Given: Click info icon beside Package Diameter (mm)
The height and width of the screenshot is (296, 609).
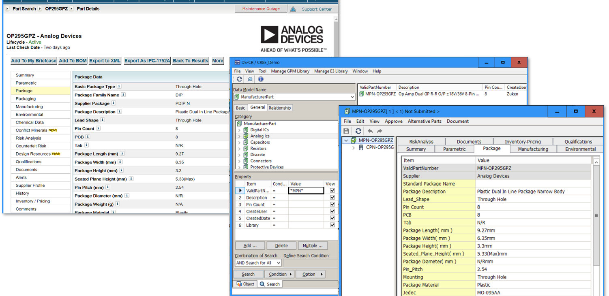Looking at the screenshot, I should (x=127, y=196).
